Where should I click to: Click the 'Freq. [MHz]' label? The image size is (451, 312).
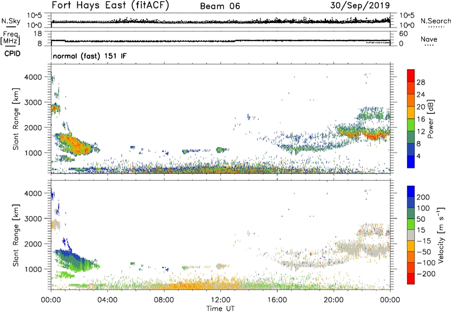click(x=11, y=38)
